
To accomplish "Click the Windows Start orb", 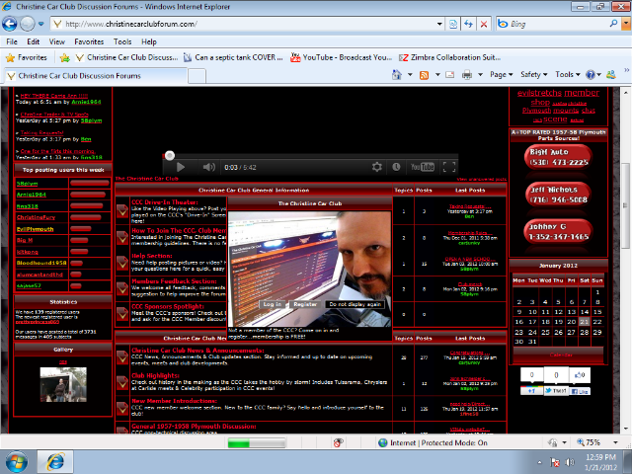I will coord(17,462).
